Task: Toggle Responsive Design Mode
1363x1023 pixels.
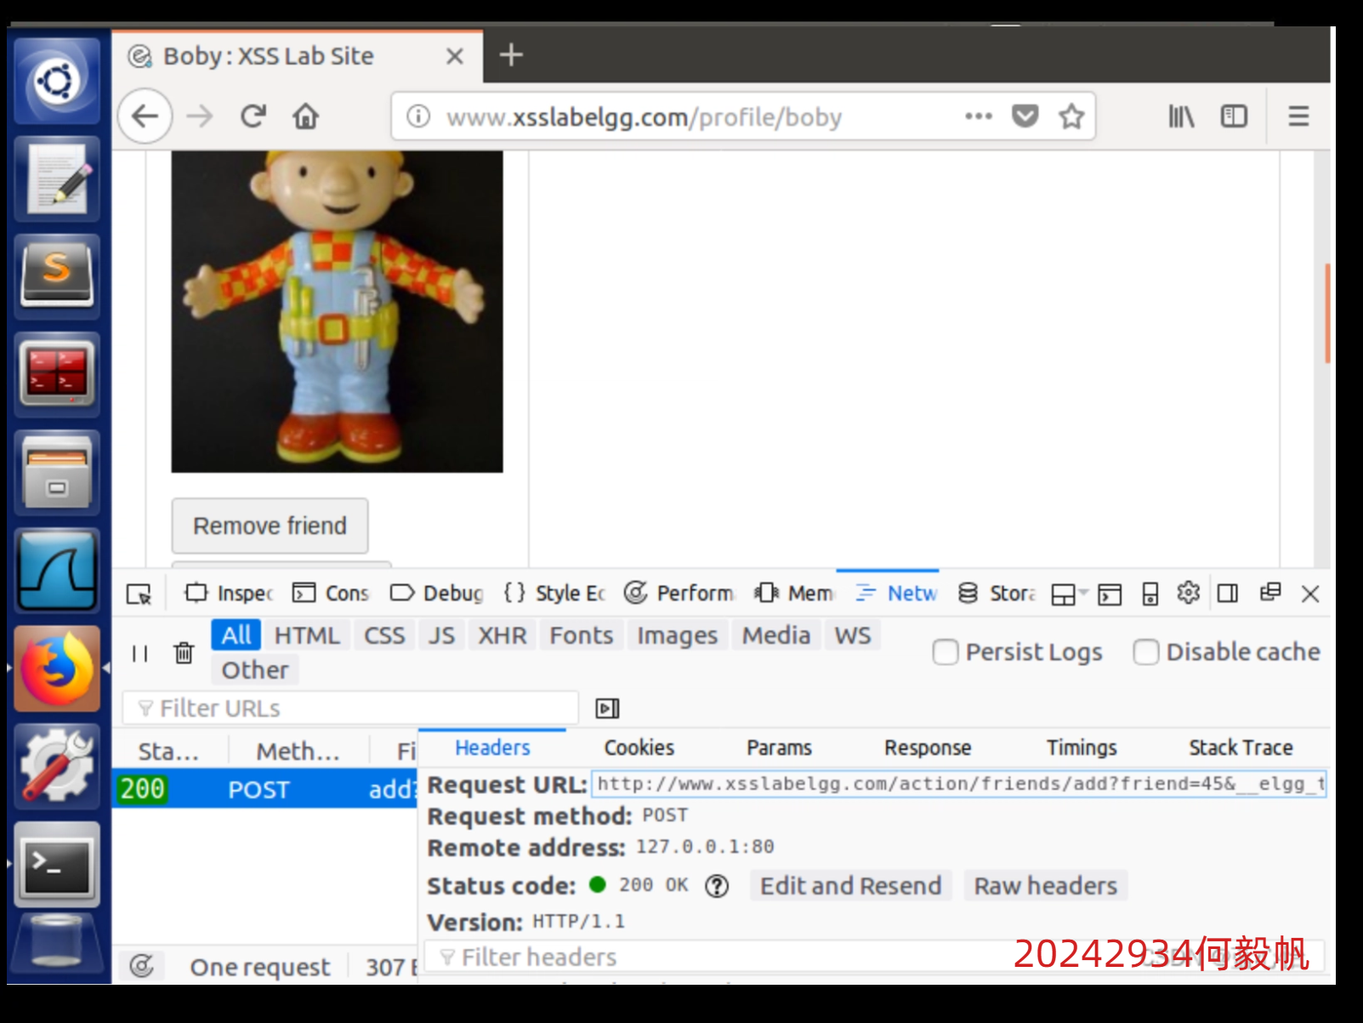Action: [x=1150, y=594]
